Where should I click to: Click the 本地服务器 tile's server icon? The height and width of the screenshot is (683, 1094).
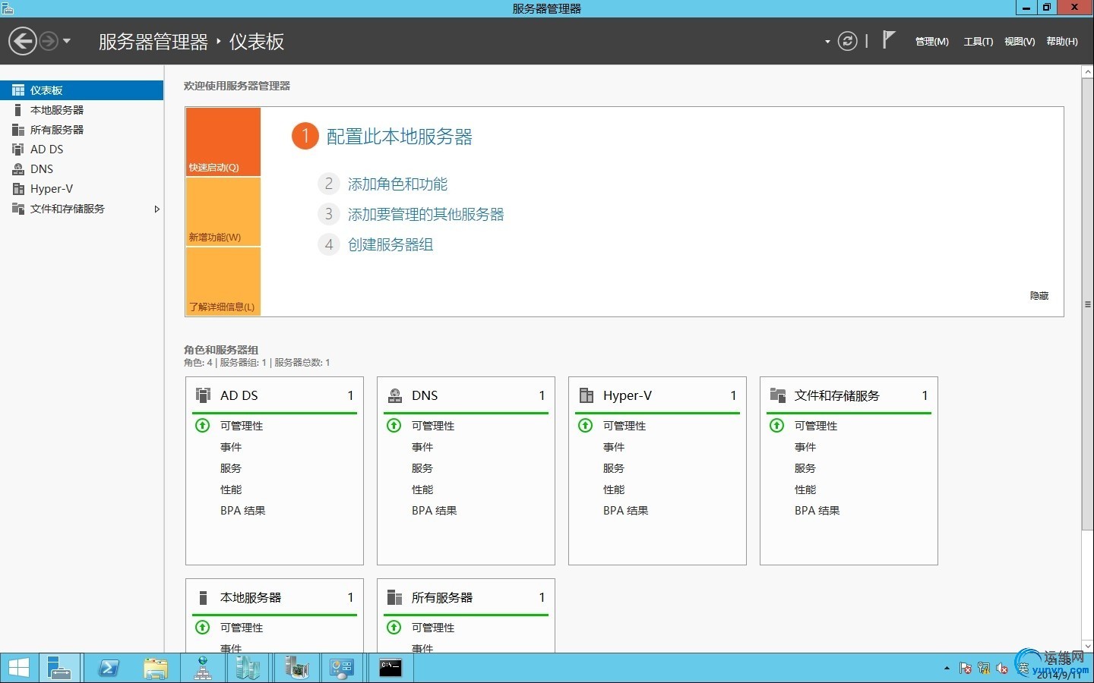coord(203,597)
